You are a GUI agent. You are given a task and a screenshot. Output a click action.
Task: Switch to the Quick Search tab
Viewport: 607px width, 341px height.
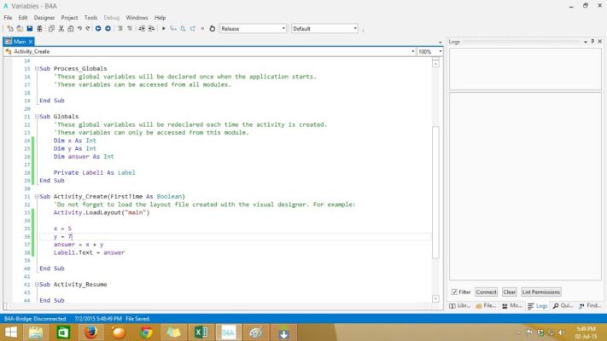pos(563,306)
